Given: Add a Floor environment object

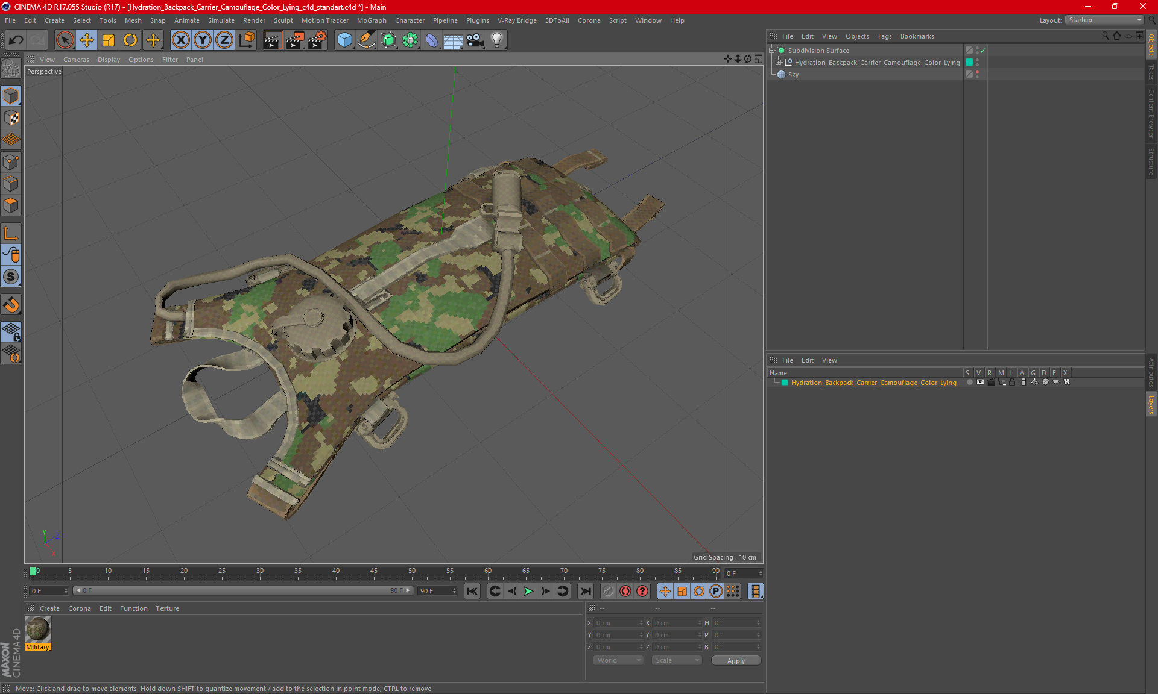Looking at the screenshot, I should click(454, 40).
